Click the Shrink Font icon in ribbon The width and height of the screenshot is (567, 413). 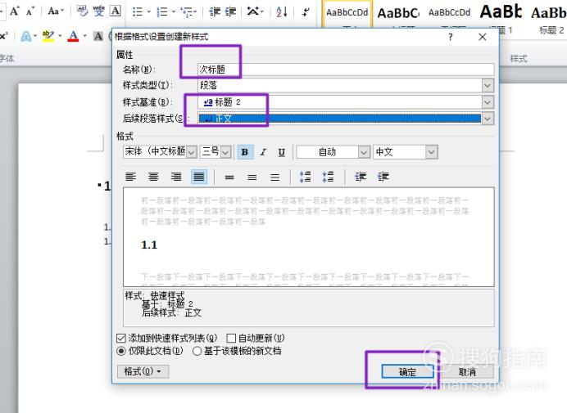(x=30, y=11)
